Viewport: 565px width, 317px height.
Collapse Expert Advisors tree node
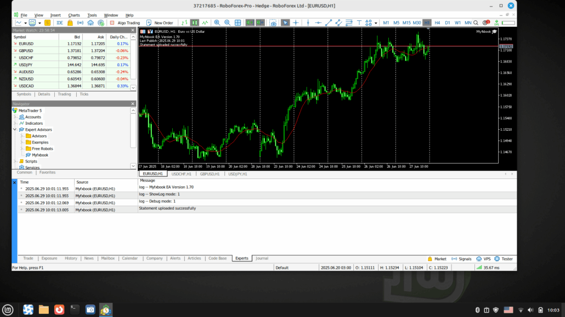point(15,130)
